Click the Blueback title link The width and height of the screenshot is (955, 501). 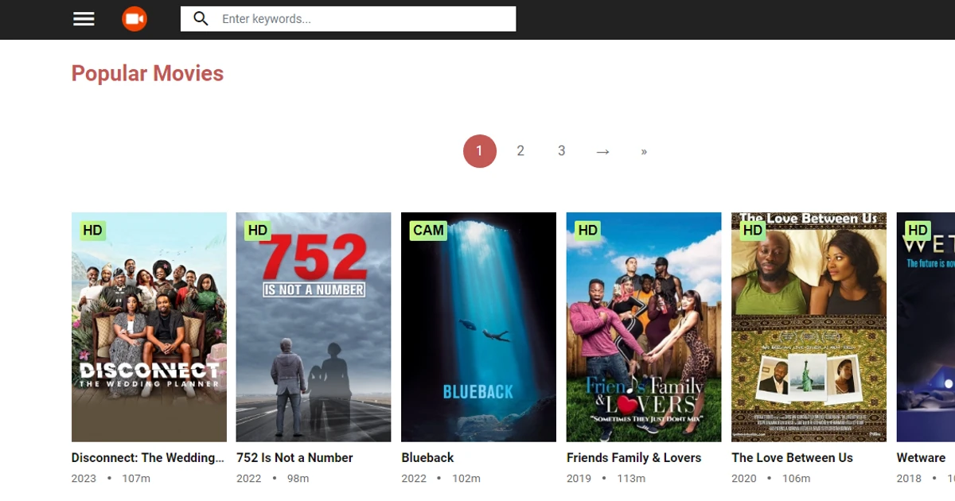427,458
